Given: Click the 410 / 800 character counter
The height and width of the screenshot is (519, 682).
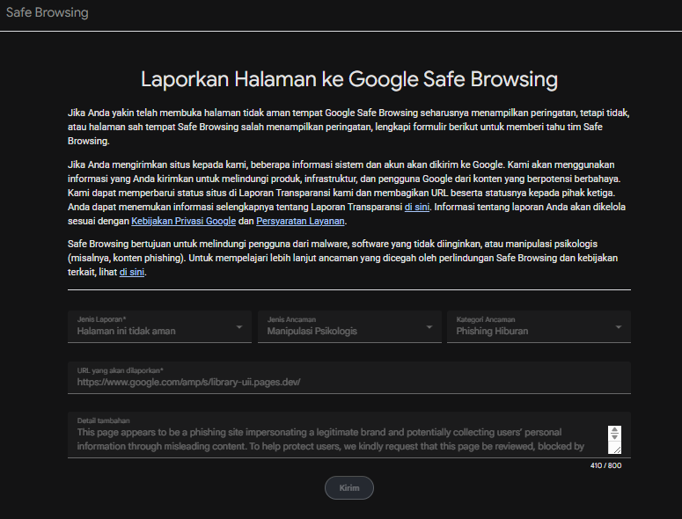Looking at the screenshot, I should pos(605,465).
